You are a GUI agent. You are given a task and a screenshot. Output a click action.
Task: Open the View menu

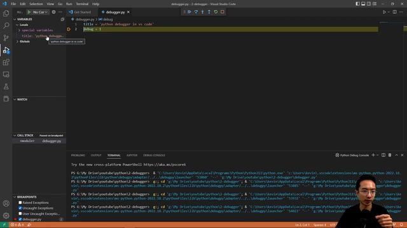(x=50, y=4)
